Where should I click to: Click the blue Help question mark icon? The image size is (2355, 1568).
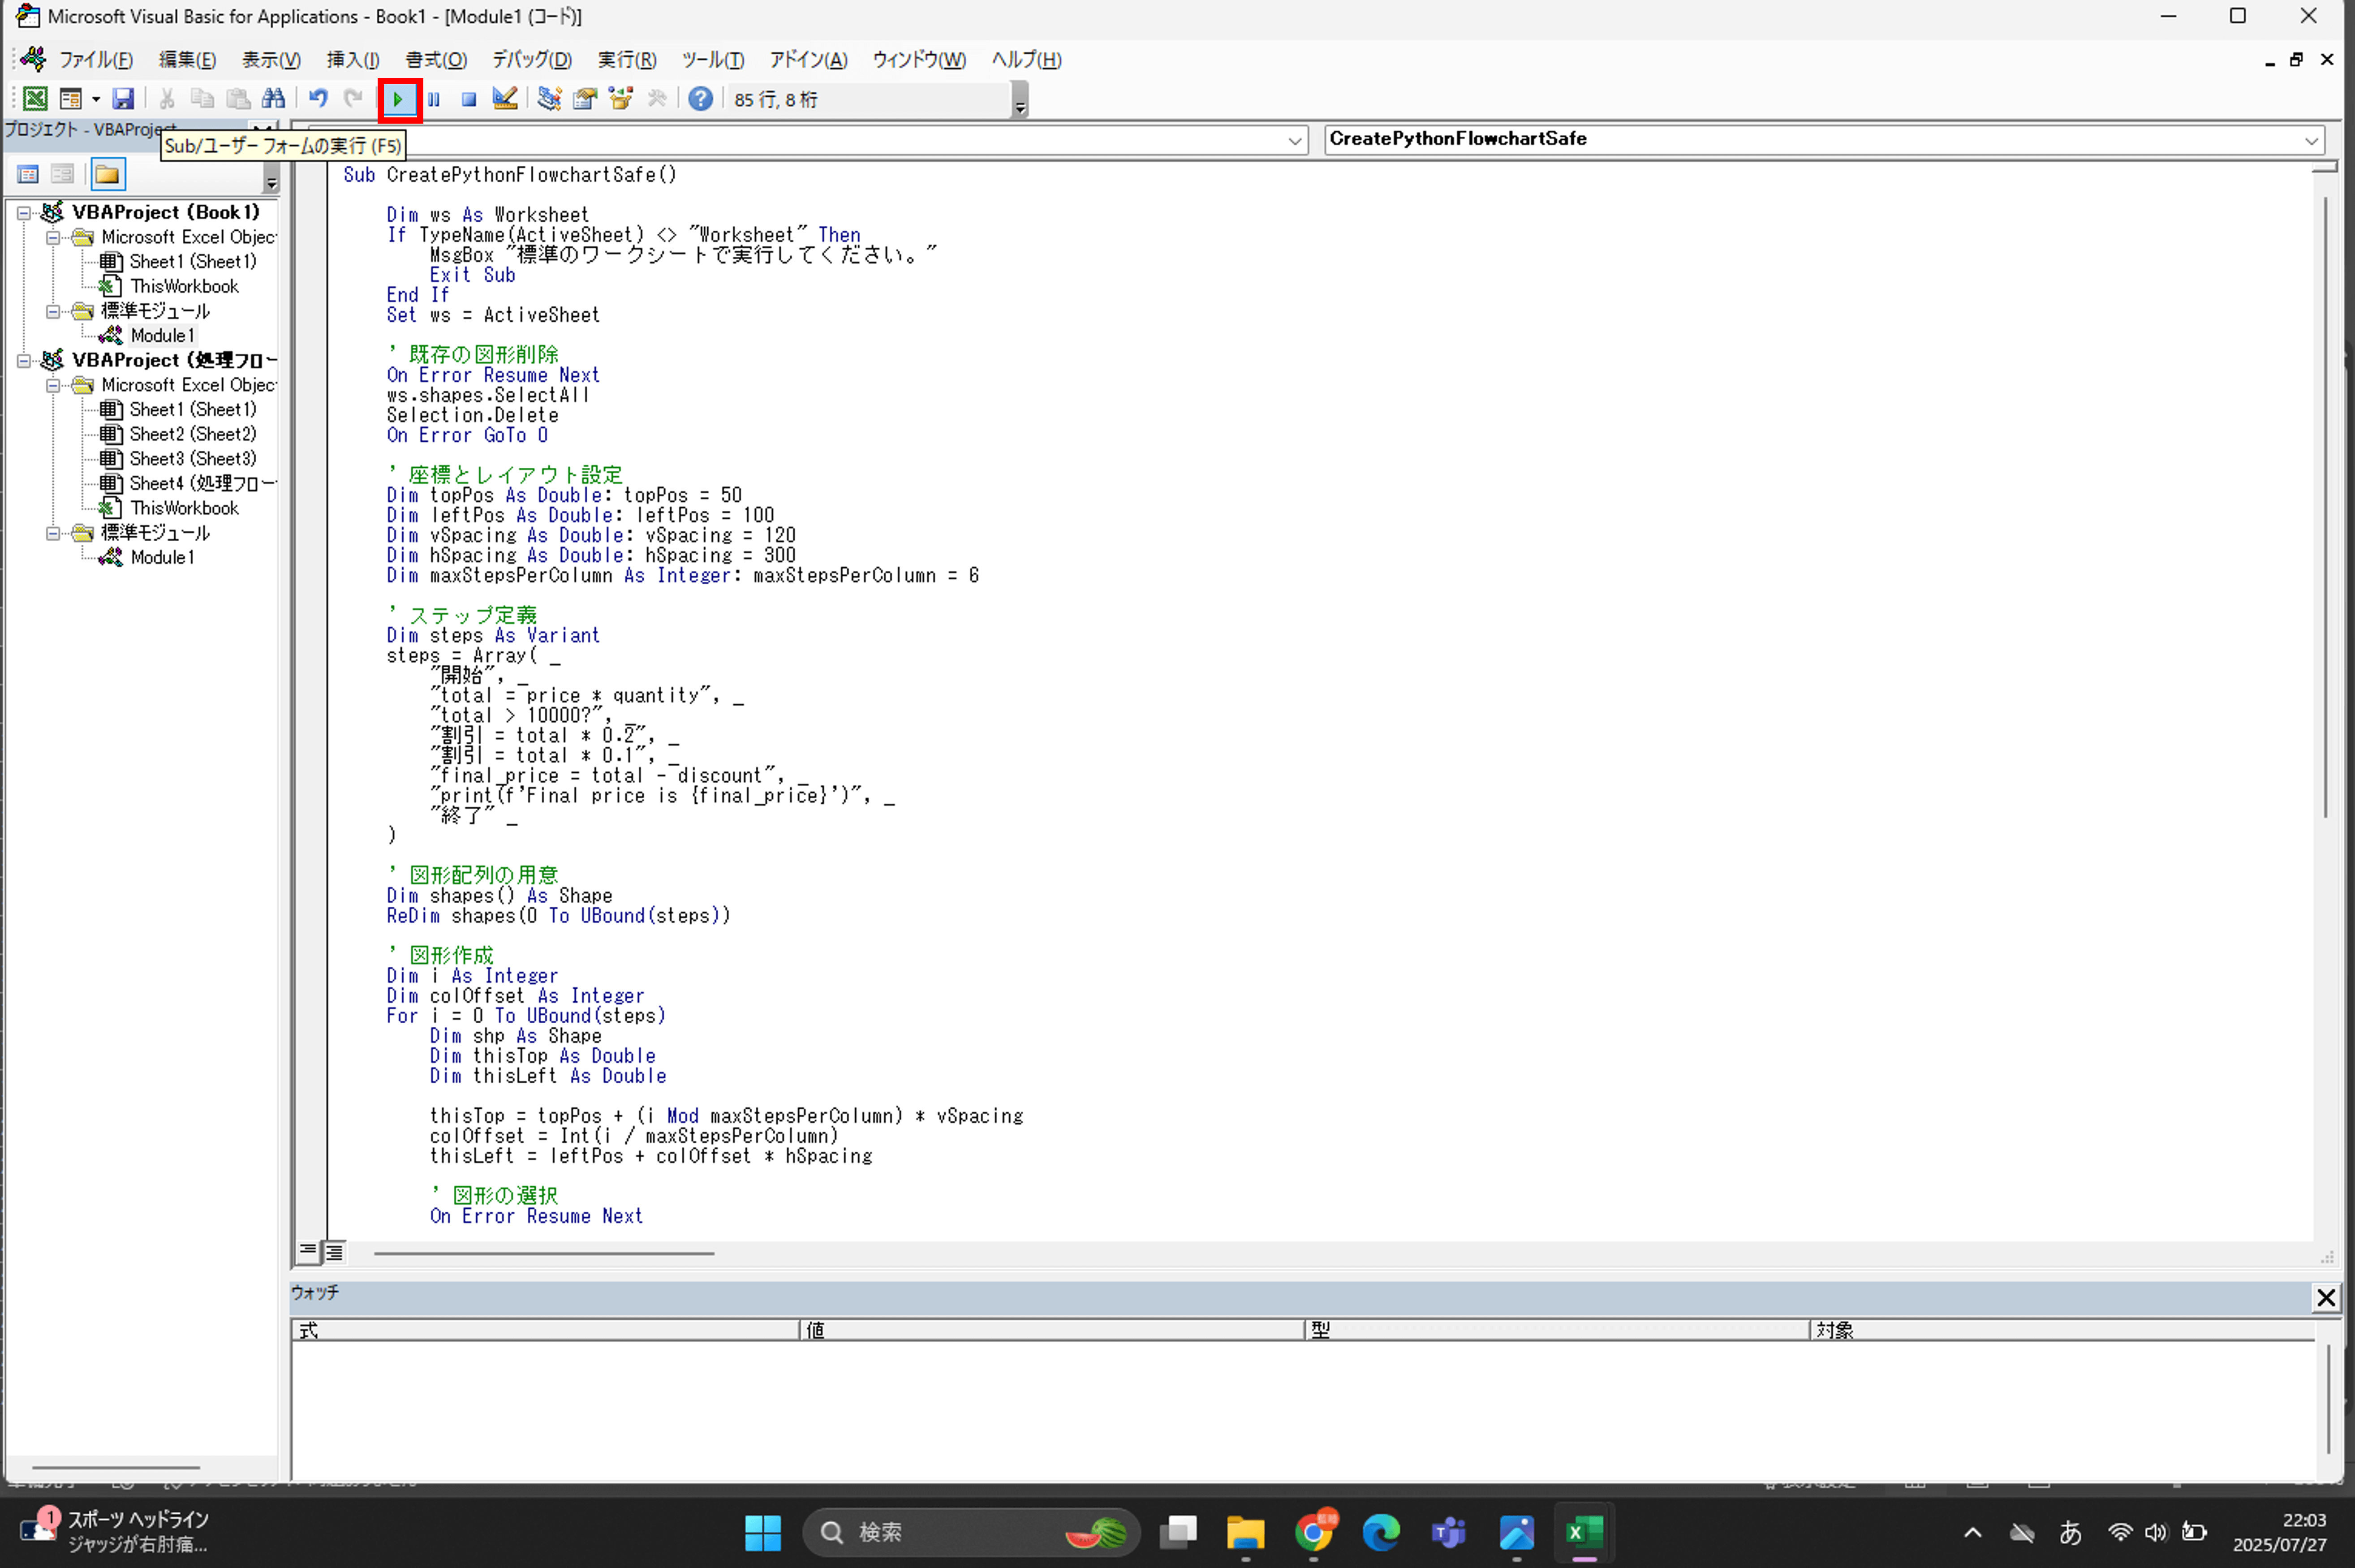[x=701, y=99]
